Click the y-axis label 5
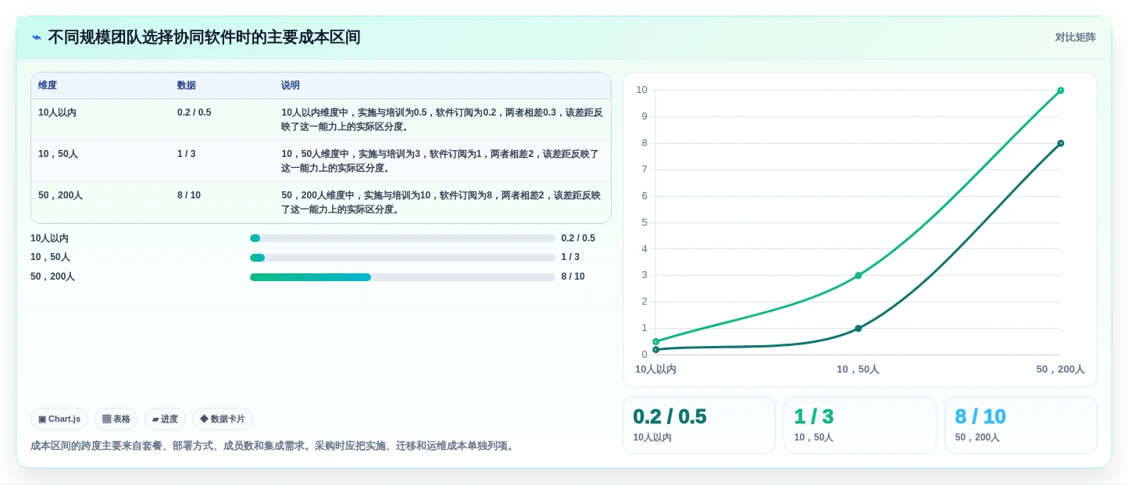Image resolution: width=1128 pixels, height=485 pixels. pos(644,223)
